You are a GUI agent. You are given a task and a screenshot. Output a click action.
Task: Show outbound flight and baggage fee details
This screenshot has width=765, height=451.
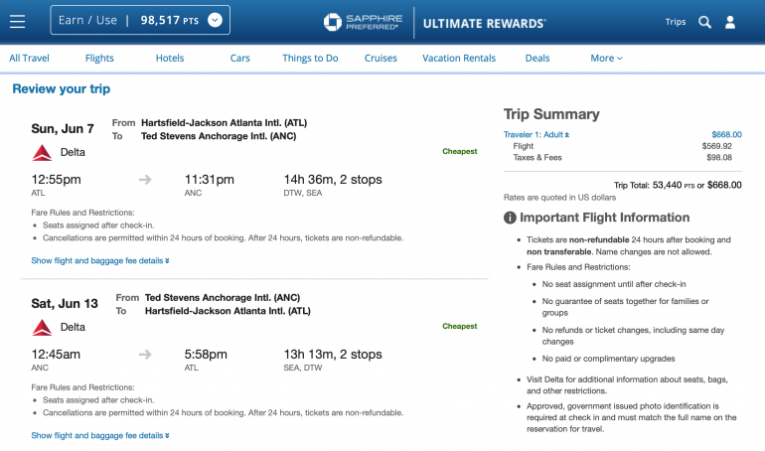coord(100,261)
